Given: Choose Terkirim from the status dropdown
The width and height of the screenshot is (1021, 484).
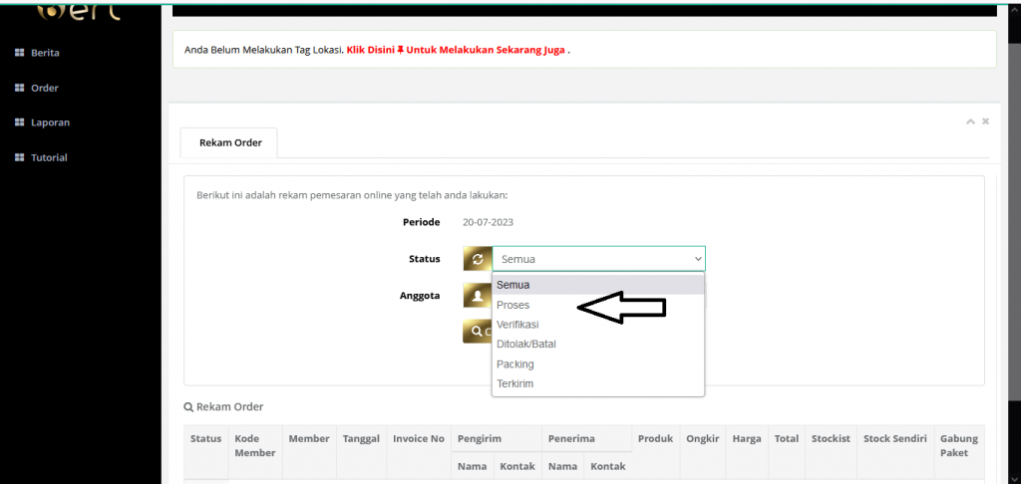Looking at the screenshot, I should pos(515,383).
